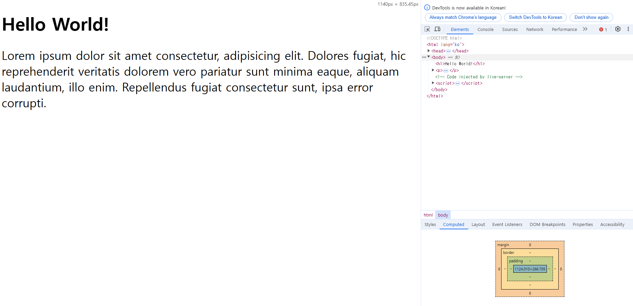Image resolution: width=633 pixels, height=306 pixels.
Task: Open the more tabs chevron in DevTools
Action: [585, 29]
